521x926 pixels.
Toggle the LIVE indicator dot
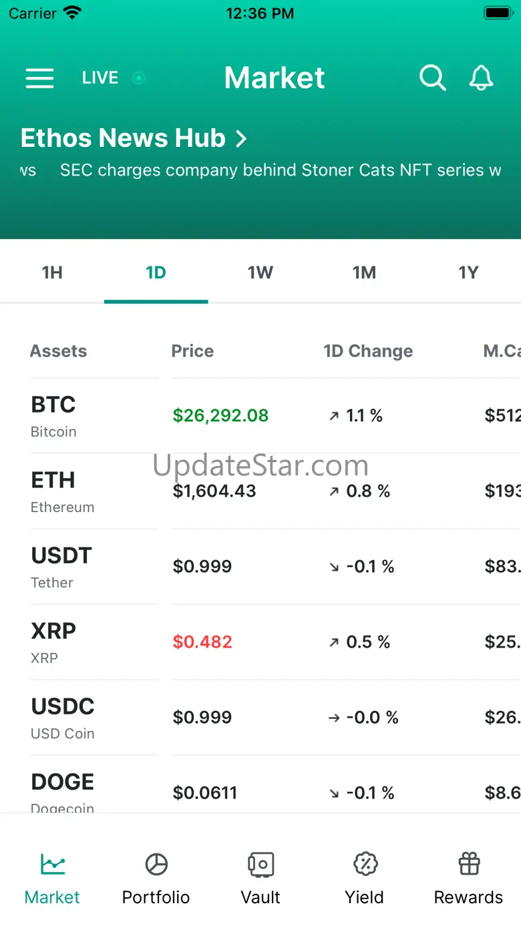coord(139,78)
